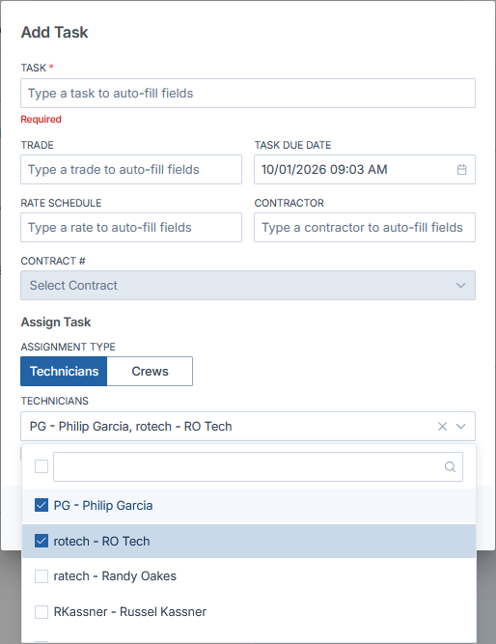
Task: Toggle the select-all technicians checkbox
Action: 41,466
